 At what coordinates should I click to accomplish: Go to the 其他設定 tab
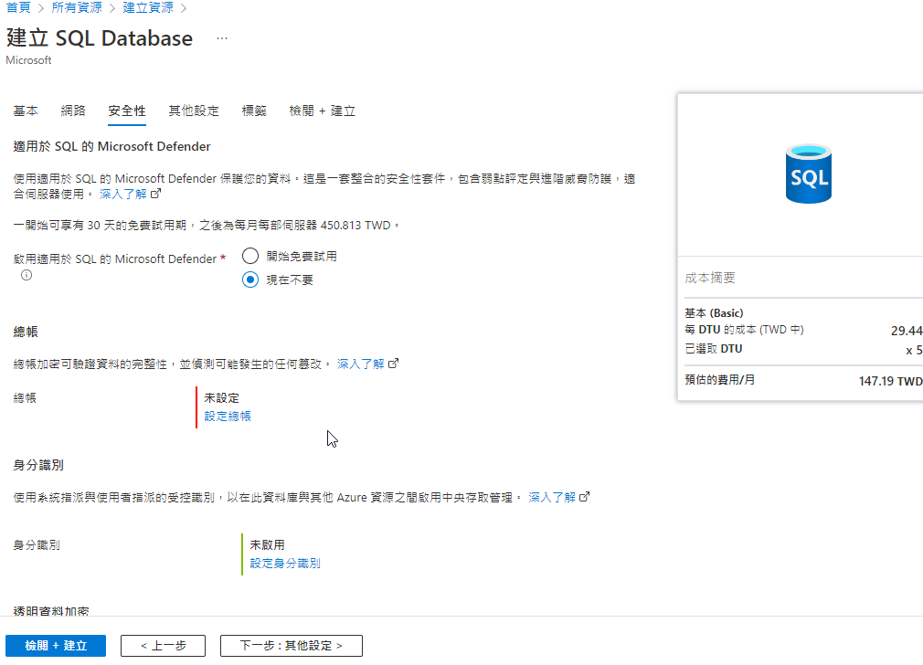pyautogui.click(x=194, y=111)
